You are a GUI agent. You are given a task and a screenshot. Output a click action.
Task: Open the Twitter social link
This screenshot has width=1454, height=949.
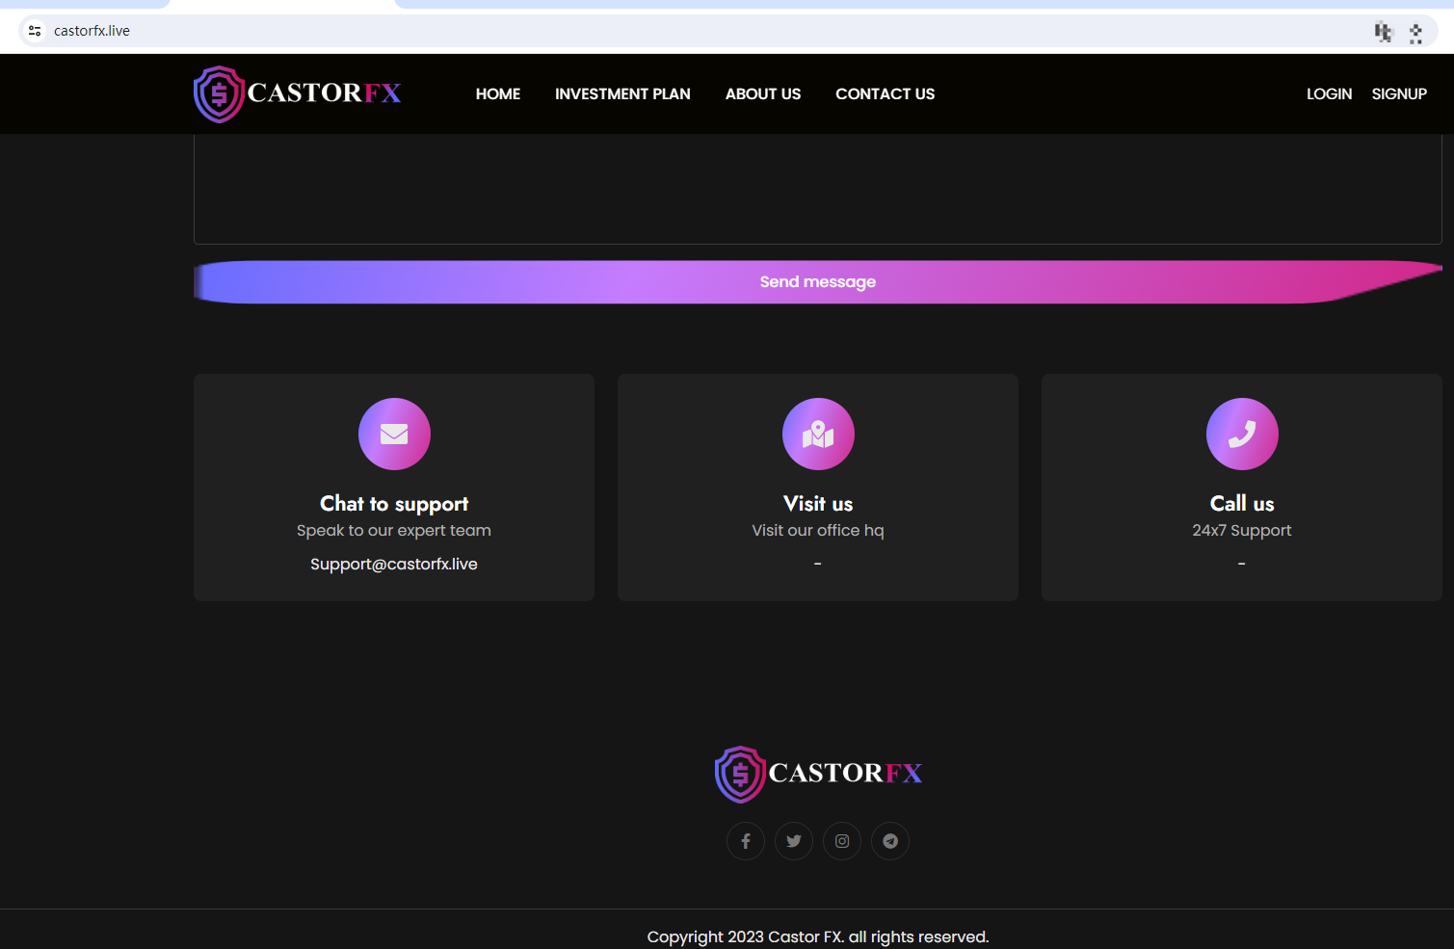794,841
